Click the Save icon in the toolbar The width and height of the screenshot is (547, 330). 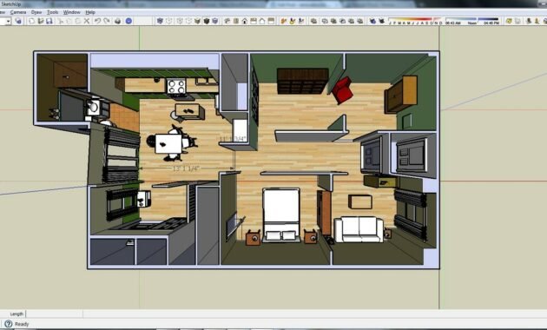[49, 21]
